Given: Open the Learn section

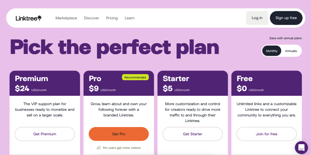Looking at the screenshot, I should (130, 18).
